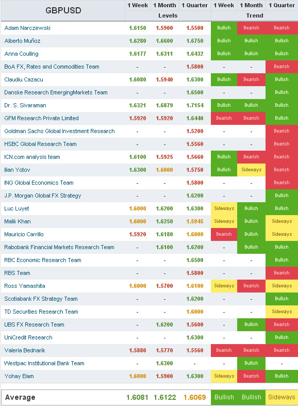
Task: Click Dr. S. Sivaraman's 1.7154 level
Action: click(x=195, y=105)
